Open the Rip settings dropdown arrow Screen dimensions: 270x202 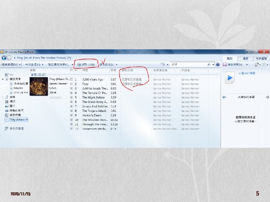pos(117,65)
